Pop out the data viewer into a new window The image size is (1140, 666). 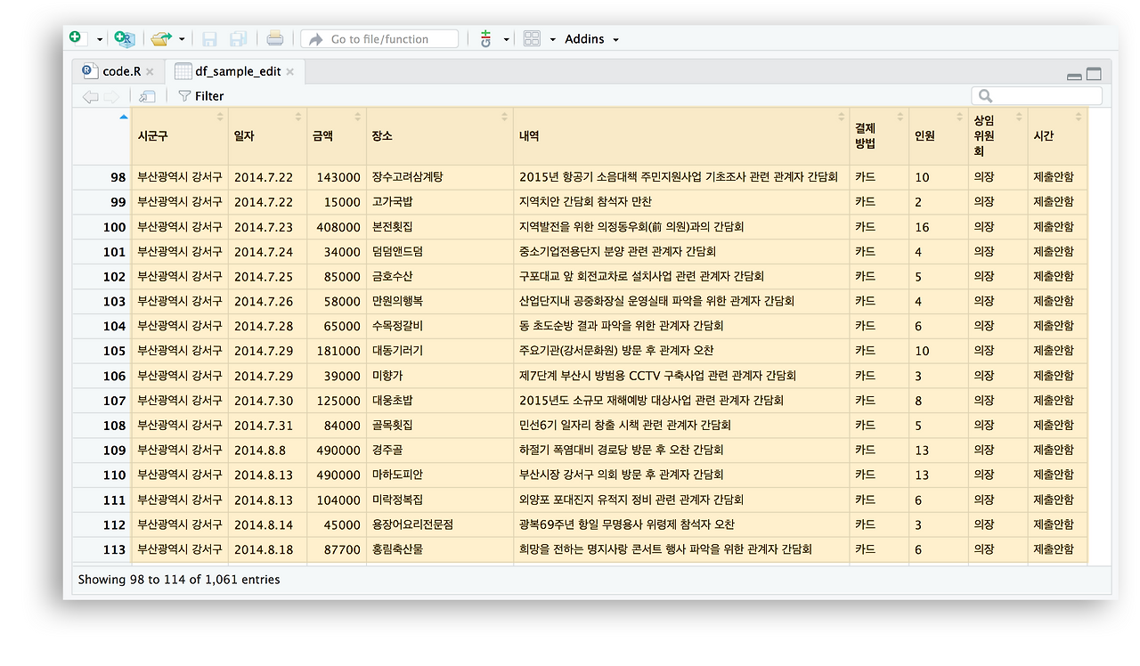148,96
